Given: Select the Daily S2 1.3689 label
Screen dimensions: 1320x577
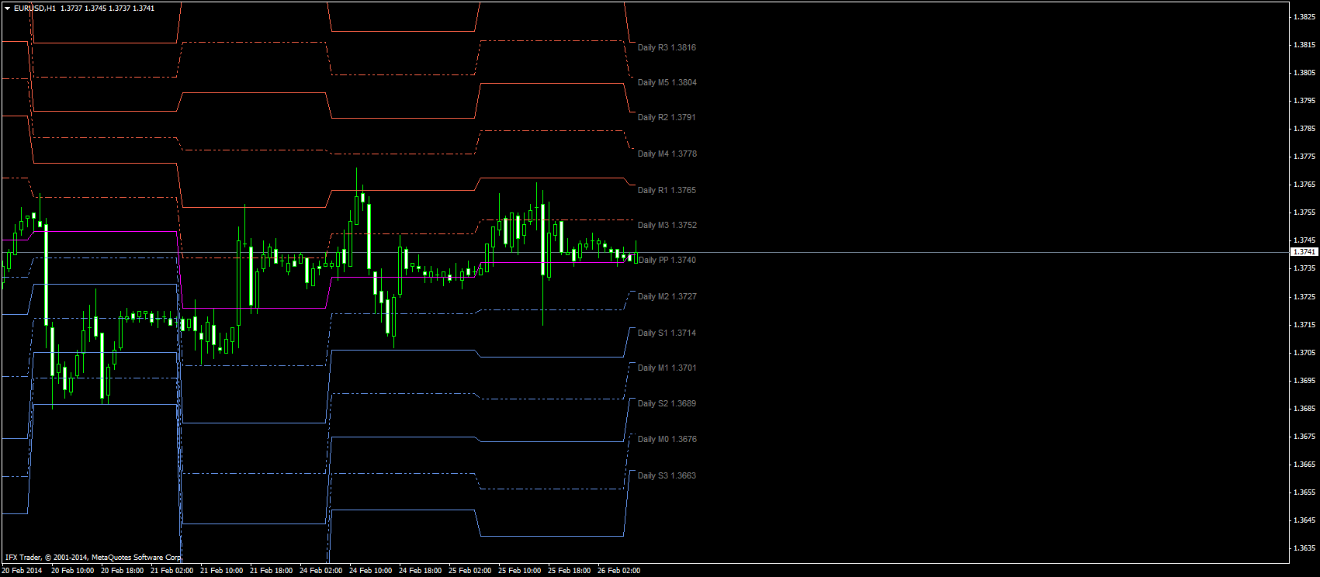Looking at the screenshot, I should point(667,403).
